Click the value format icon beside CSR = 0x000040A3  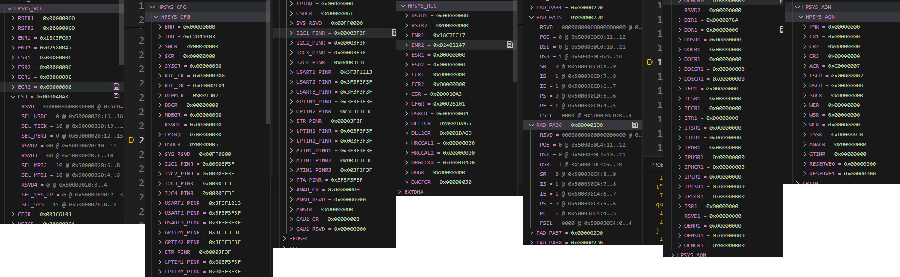click(116, 96)
